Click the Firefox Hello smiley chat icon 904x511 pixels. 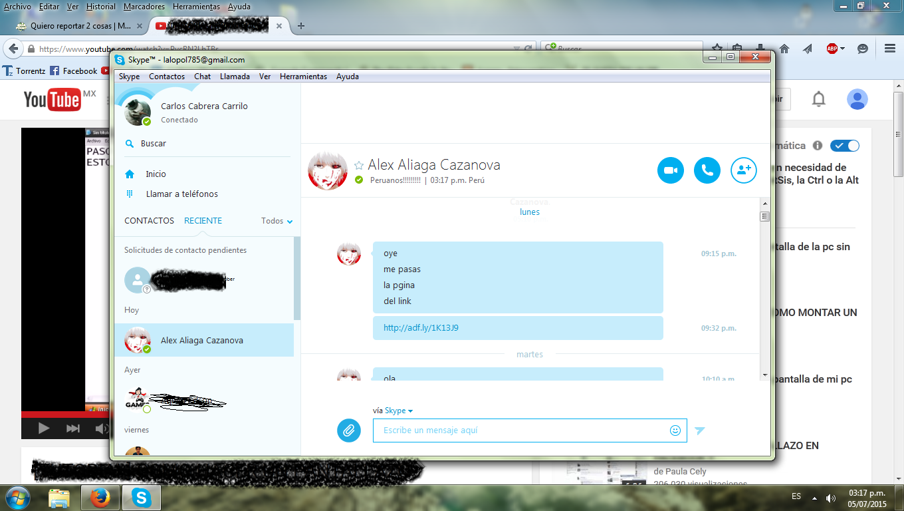863,49
